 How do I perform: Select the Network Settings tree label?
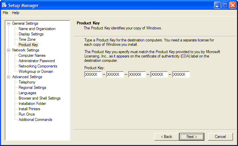click(26, 50)
